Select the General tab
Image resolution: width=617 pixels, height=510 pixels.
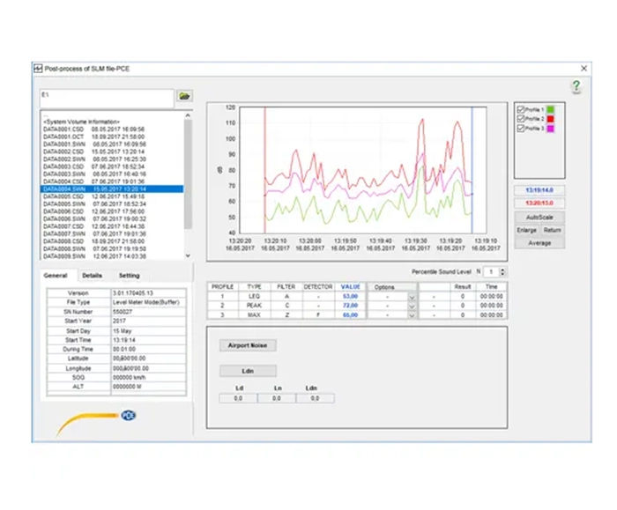point(56,276)
